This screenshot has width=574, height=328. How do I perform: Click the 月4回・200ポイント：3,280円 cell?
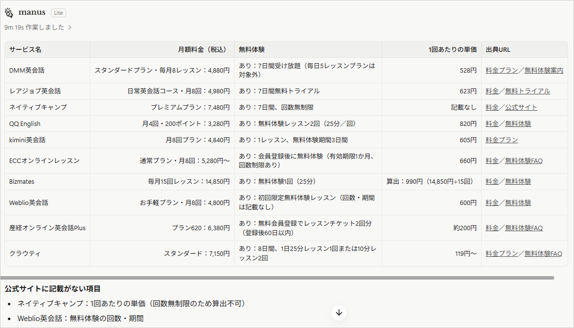162,123
